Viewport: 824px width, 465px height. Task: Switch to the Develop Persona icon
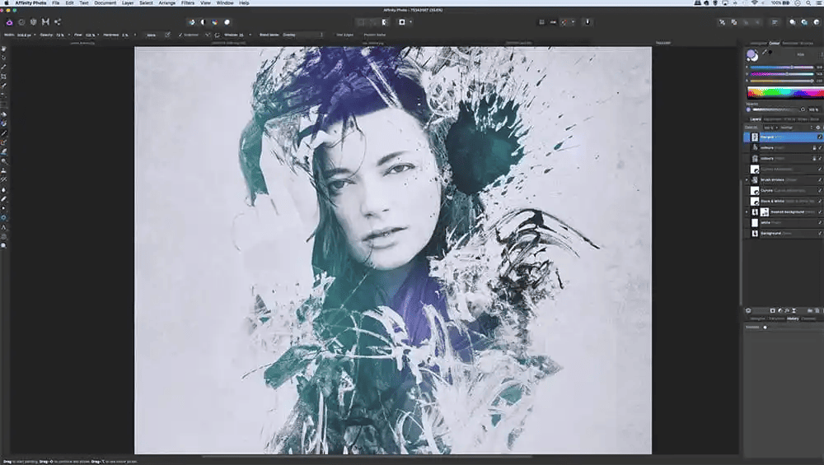[x=34, y=22]
